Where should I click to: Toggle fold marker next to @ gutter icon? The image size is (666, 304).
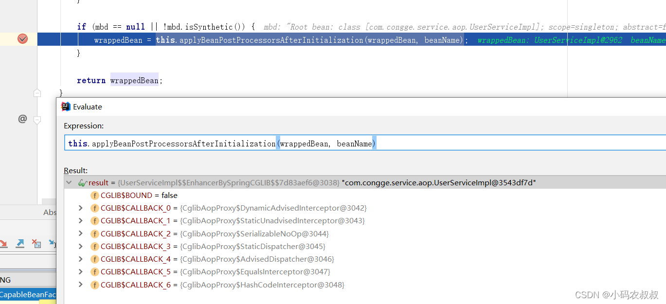(37, 120)
